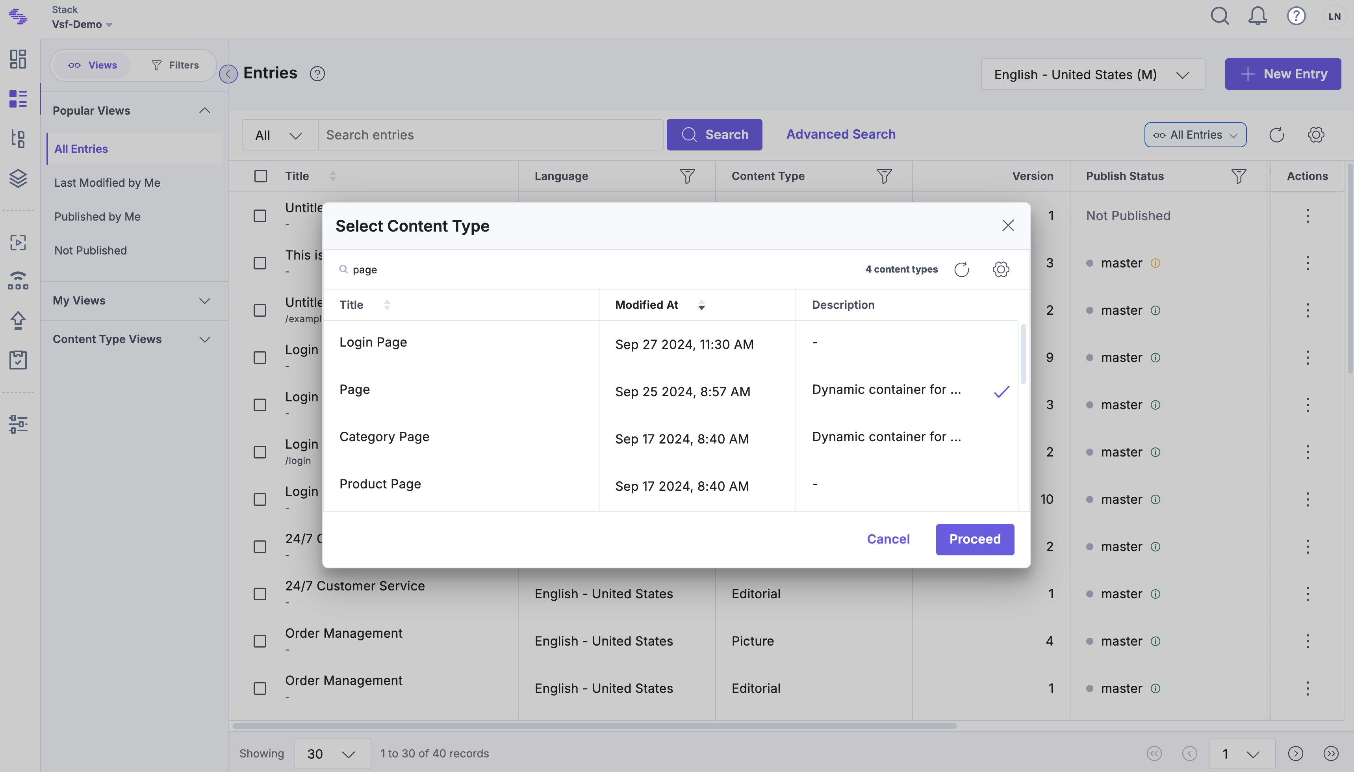Click the entries table horizontal scrollbar
Viewport: 1354px width, 772px height.
point(594,726)
